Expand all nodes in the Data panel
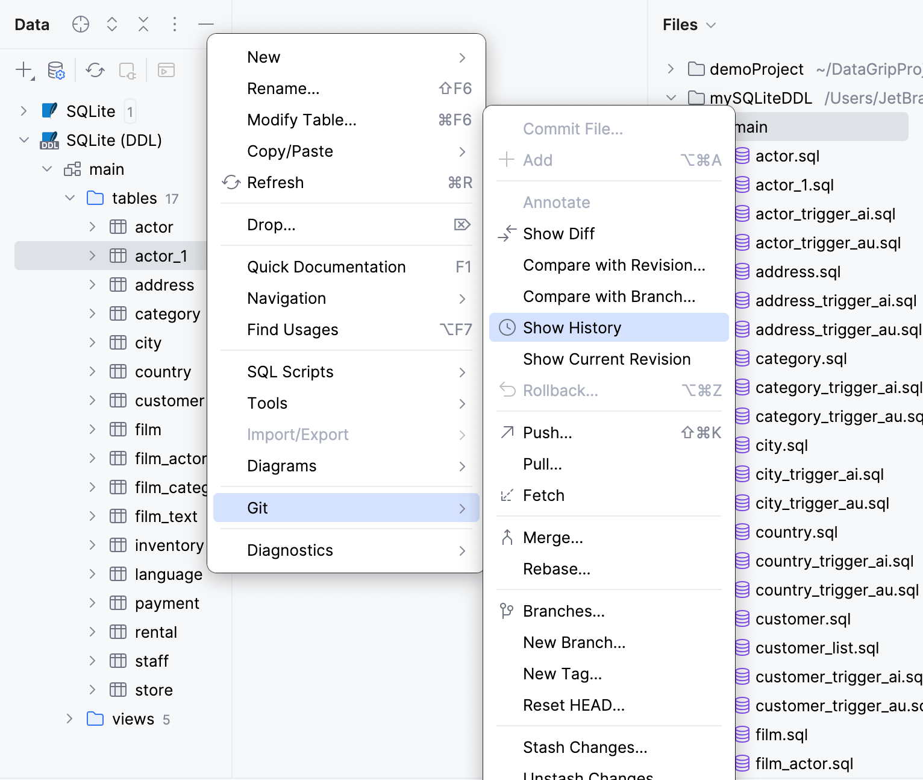 112,24
